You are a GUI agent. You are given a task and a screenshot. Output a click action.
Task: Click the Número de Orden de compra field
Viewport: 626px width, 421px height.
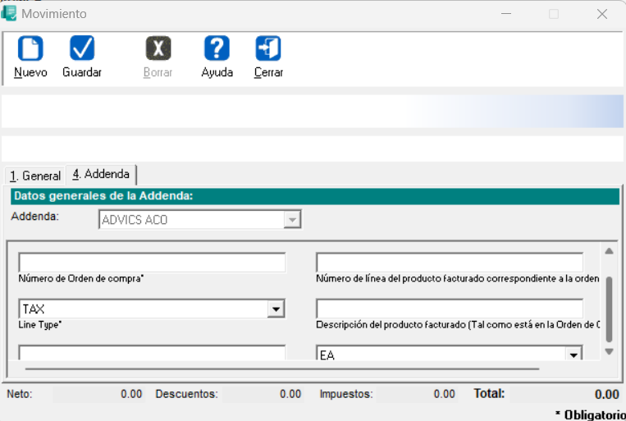[x=152, y=263]
